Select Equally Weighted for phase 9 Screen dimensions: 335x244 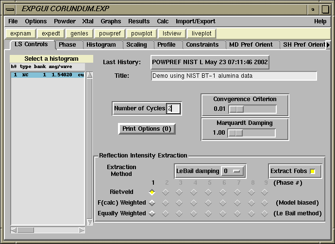(x=265, y=213)
